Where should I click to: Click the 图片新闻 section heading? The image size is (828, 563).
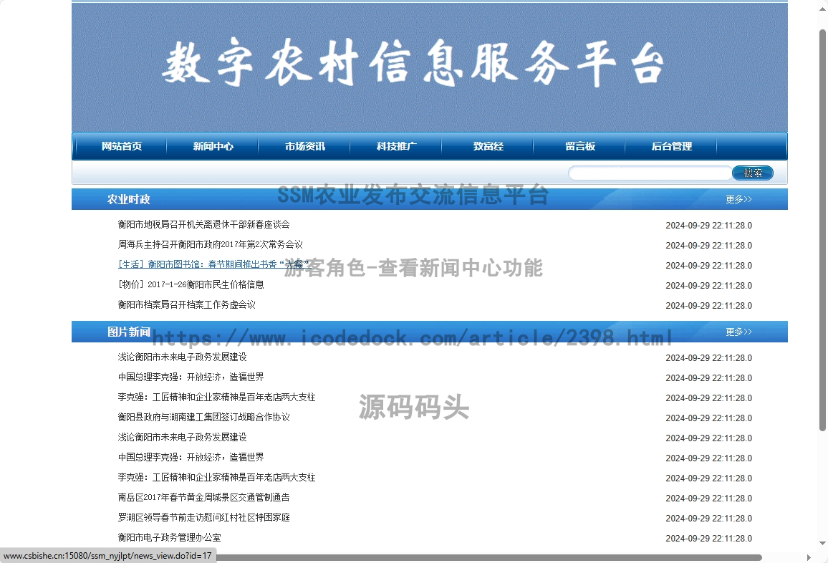click(129, 332)
